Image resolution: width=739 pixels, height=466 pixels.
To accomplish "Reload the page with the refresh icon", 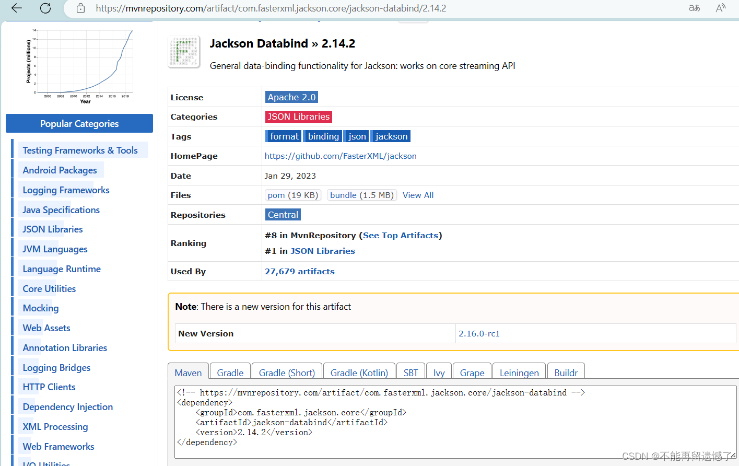I will 45,8.
